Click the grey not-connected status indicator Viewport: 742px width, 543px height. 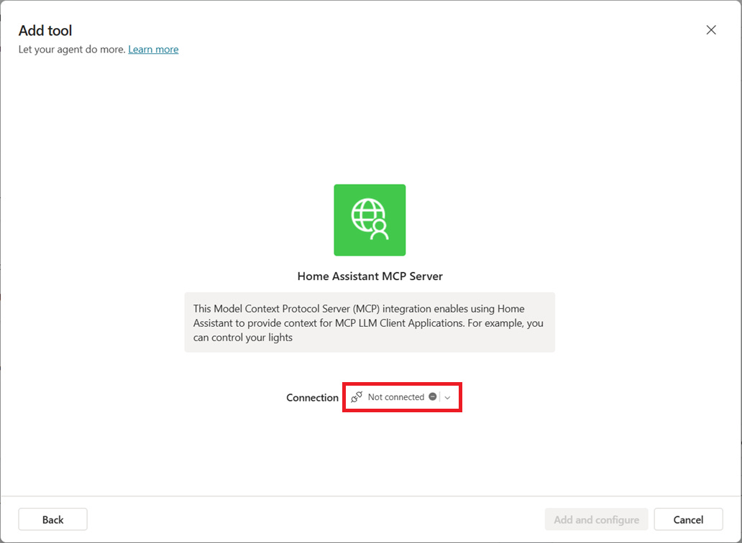tap(433, 396)
